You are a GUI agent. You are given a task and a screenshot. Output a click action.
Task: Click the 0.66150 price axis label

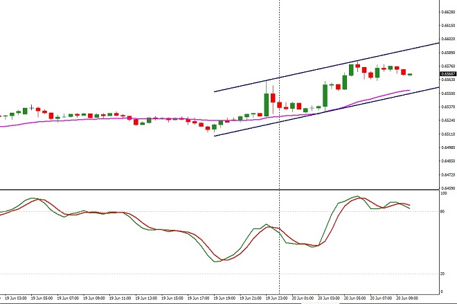(448, 26)
